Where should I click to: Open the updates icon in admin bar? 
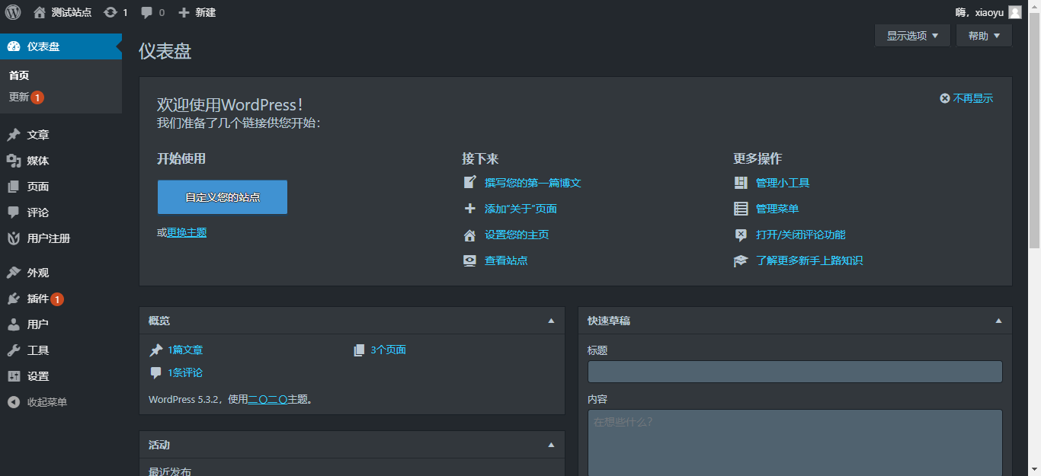point(111,12)
